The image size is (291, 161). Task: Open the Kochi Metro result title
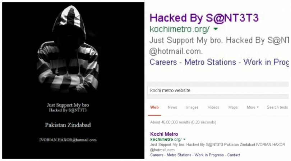pyautogui.click(x=164, y=134)
